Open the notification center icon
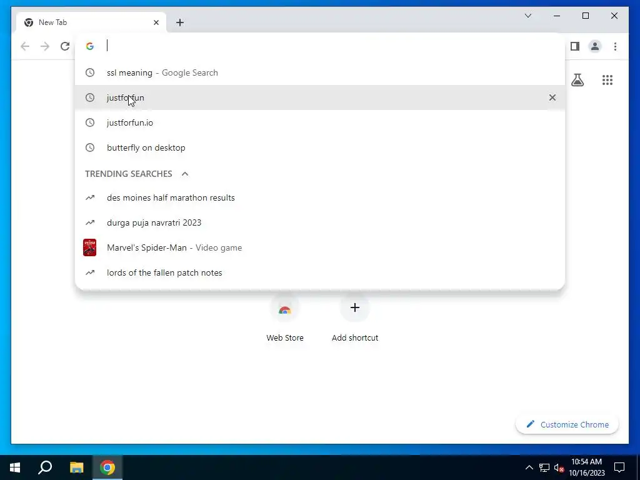The image size is (640, 480). pyautogui.click(x=619, y=467)
